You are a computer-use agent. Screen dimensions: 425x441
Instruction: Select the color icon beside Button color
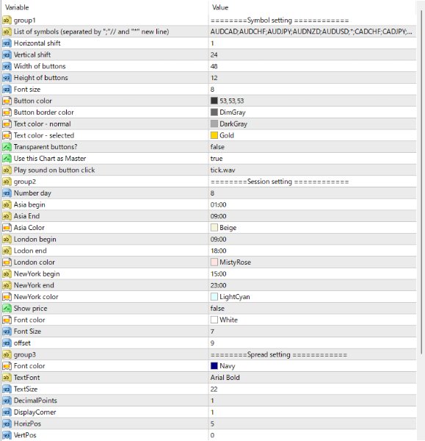7,101
